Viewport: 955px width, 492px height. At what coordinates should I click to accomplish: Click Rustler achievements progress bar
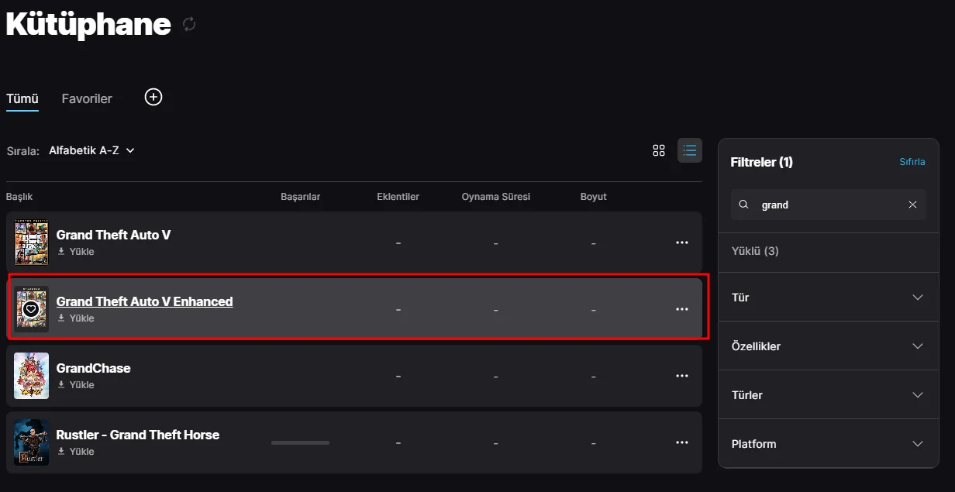300,442
